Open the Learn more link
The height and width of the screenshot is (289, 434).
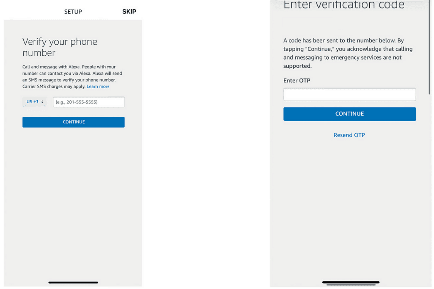[98, 87]
